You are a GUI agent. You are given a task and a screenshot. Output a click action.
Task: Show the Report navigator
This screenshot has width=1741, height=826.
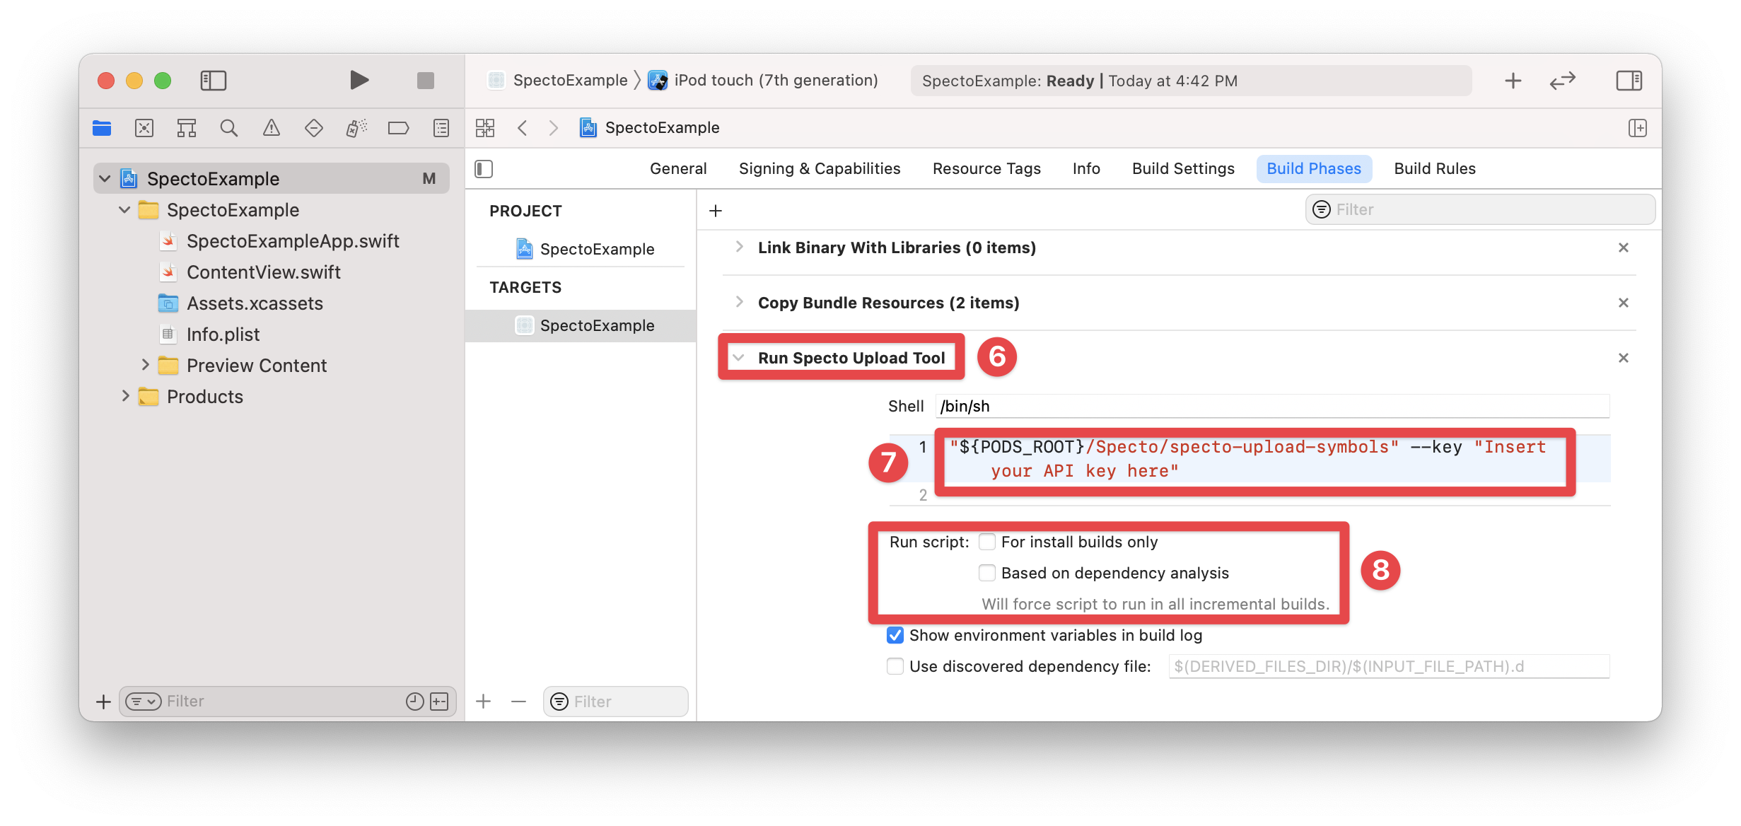(x=441, y=128)
